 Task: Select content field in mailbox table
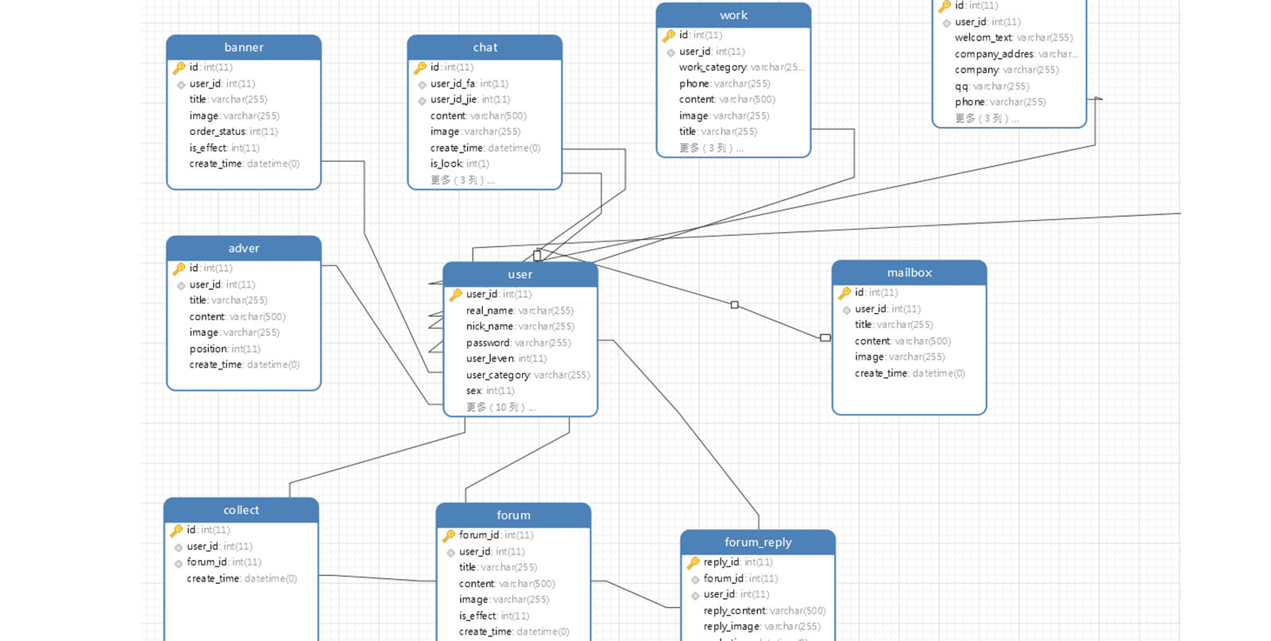(903, 341)
